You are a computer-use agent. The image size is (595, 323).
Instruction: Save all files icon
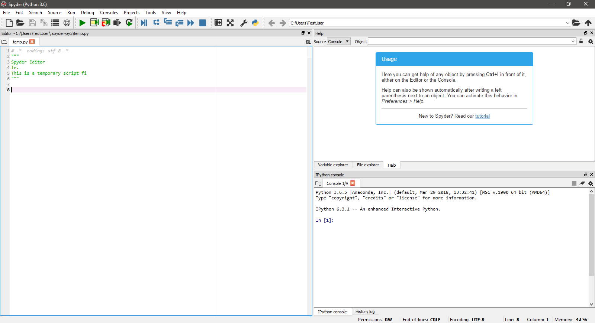pos(44,23)
